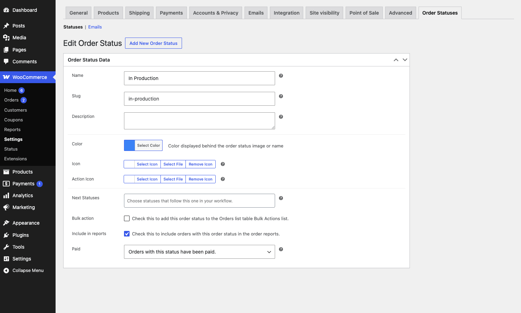Click the Add New Order Status button

154,43
